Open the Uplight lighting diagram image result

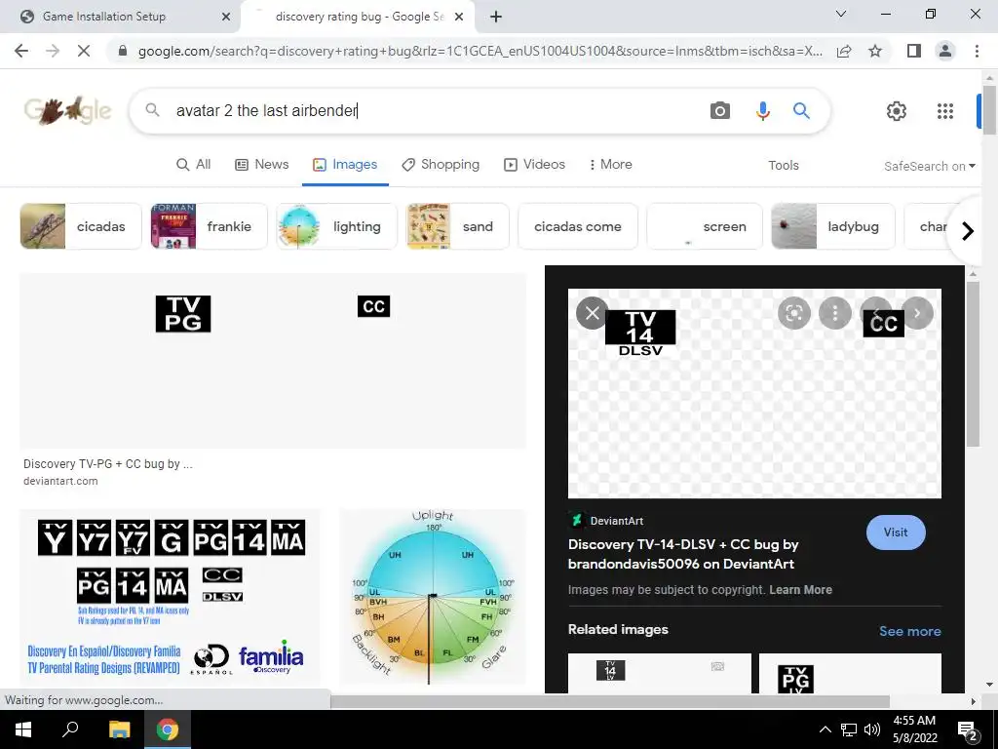[432, 597]
